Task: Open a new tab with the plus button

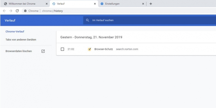Action: click(151, 4)
